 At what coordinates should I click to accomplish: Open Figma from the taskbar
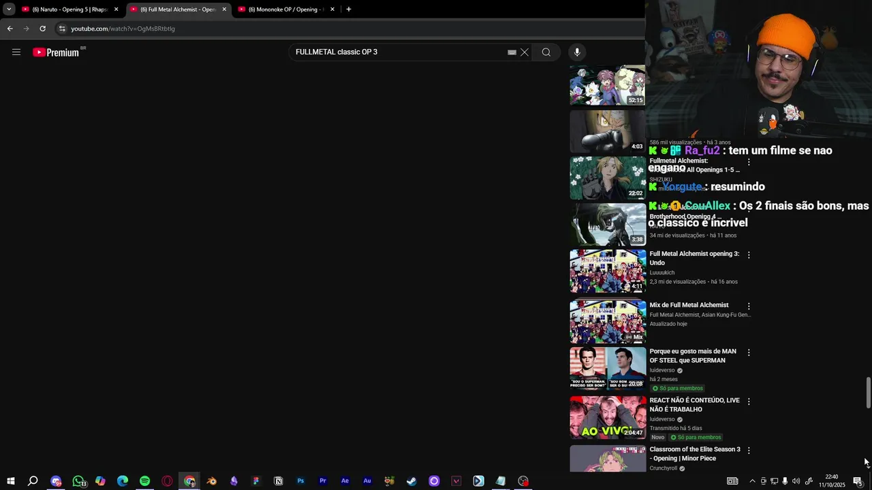coord(256,481)
